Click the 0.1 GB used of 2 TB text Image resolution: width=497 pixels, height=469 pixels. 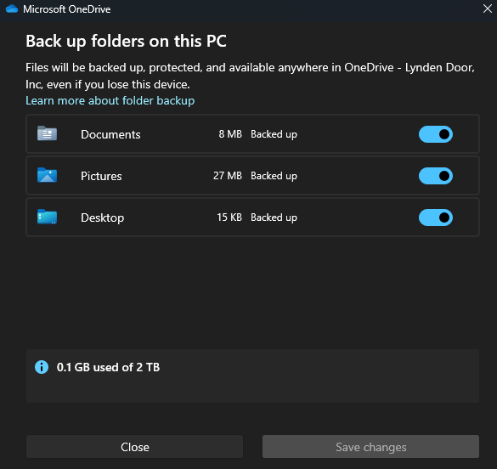pos(108,367)
